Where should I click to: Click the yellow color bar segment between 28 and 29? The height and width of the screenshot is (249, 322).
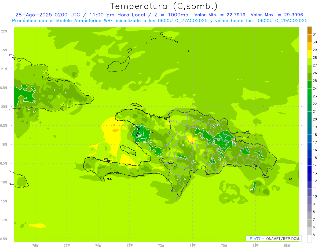click(x=309, y=54)
